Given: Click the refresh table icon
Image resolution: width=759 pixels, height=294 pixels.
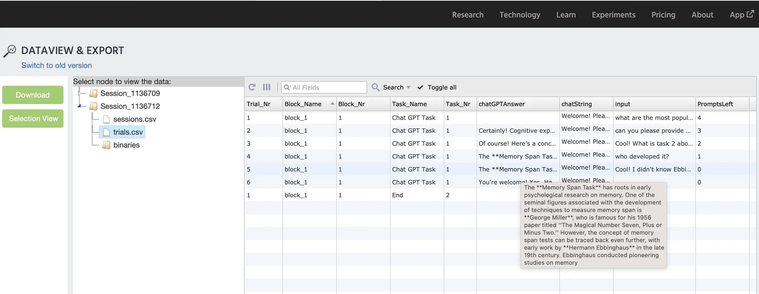Looking at the screenshot, I should click(252, 87).
